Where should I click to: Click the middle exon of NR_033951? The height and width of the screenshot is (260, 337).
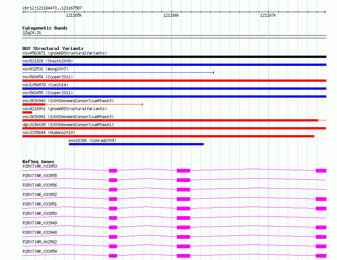click(x=183, y=209)
